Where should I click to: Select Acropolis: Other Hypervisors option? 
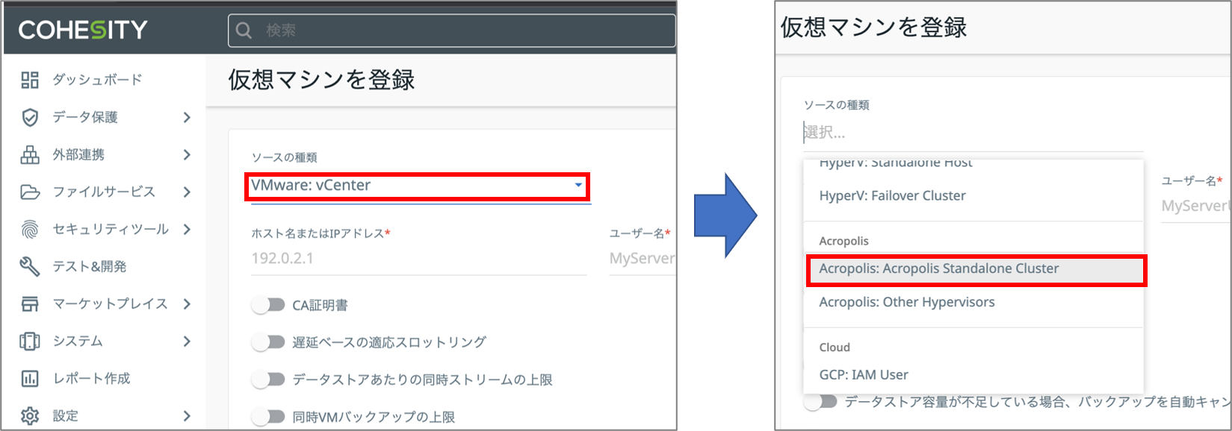coord(973,303)
